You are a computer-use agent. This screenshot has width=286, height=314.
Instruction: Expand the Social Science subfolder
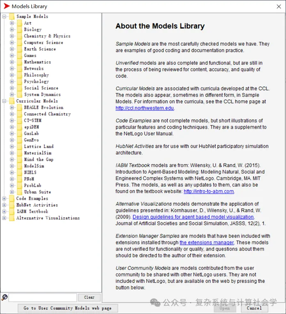click(12, 88)
